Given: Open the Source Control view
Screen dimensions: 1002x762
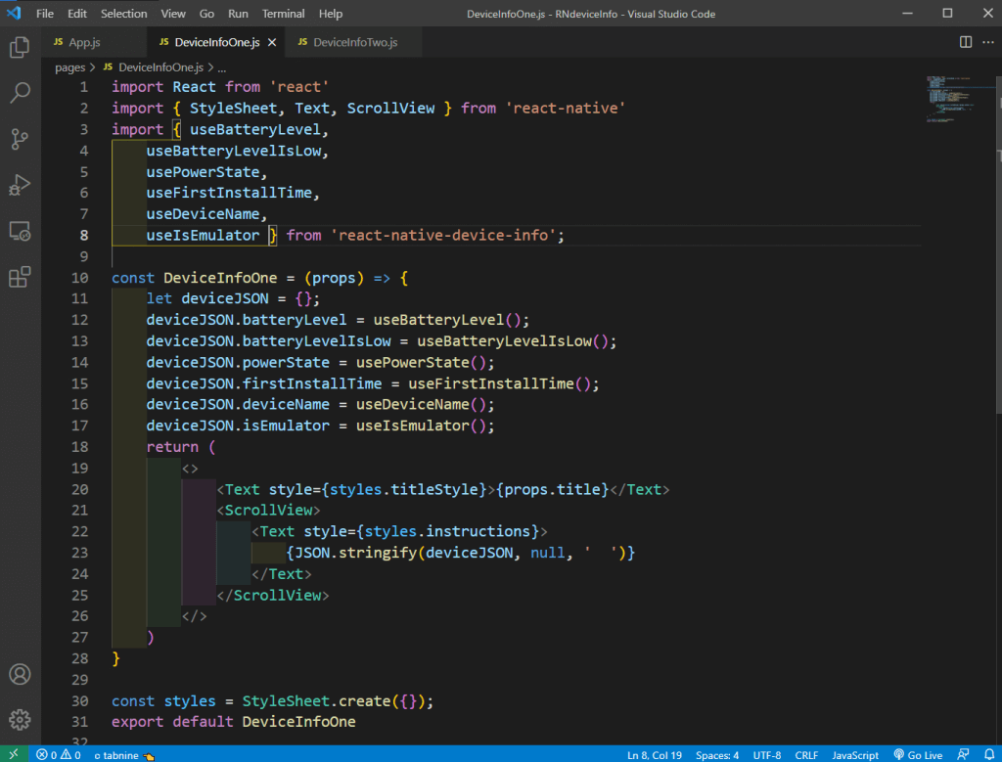Looking at the screenshot, I should point(19,139).
